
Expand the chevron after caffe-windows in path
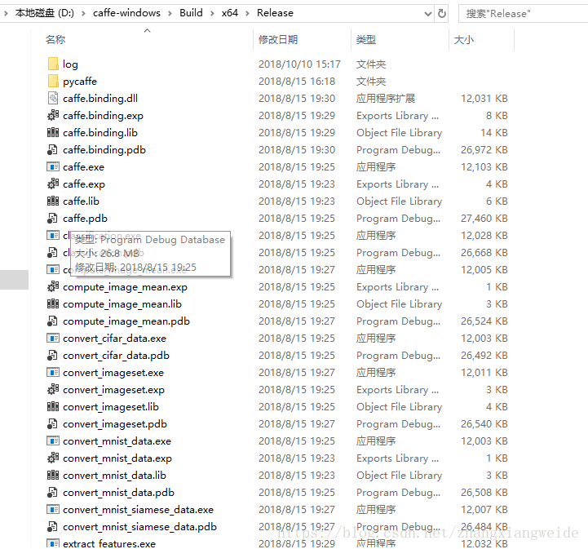click(170, 14)
